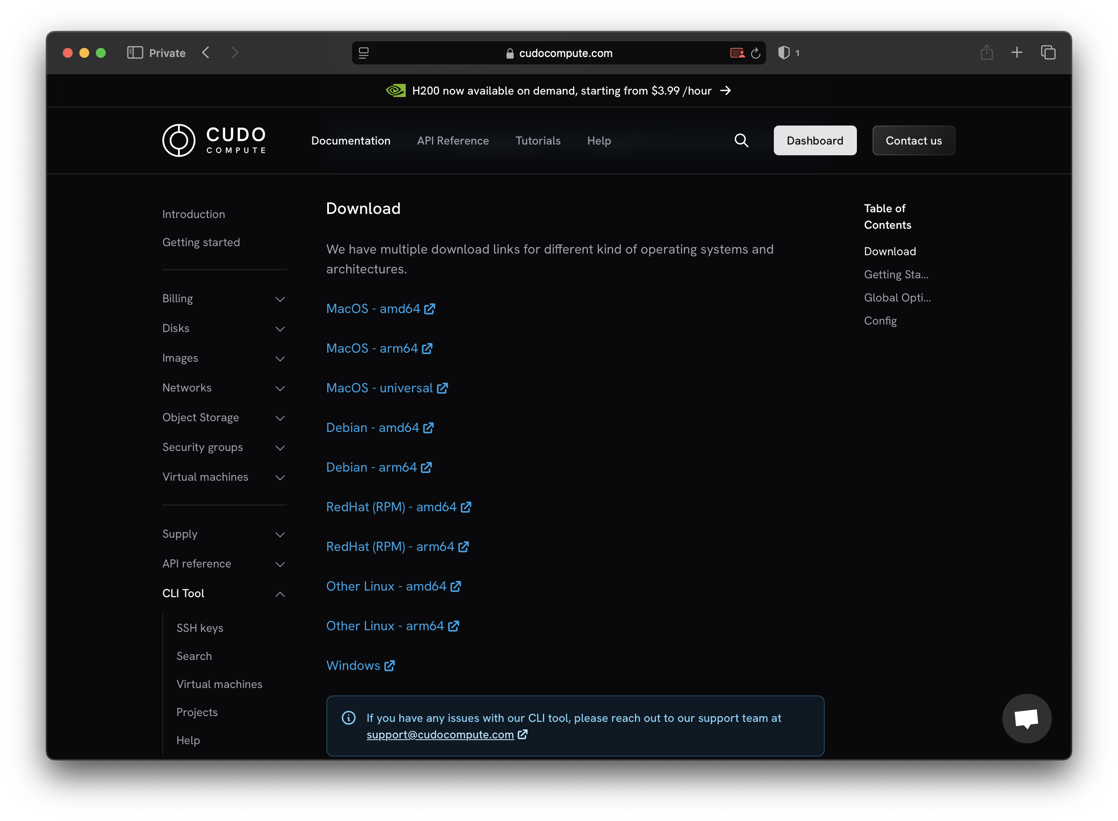Jump to Global Opti... in Table of Contents
Image resolution: width=1118 pixels, height=821 pixels.
coord(897,298)
